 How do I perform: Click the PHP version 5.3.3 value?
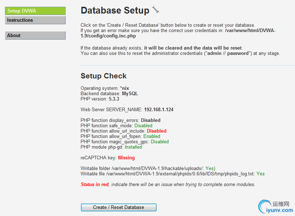[114, 99]
